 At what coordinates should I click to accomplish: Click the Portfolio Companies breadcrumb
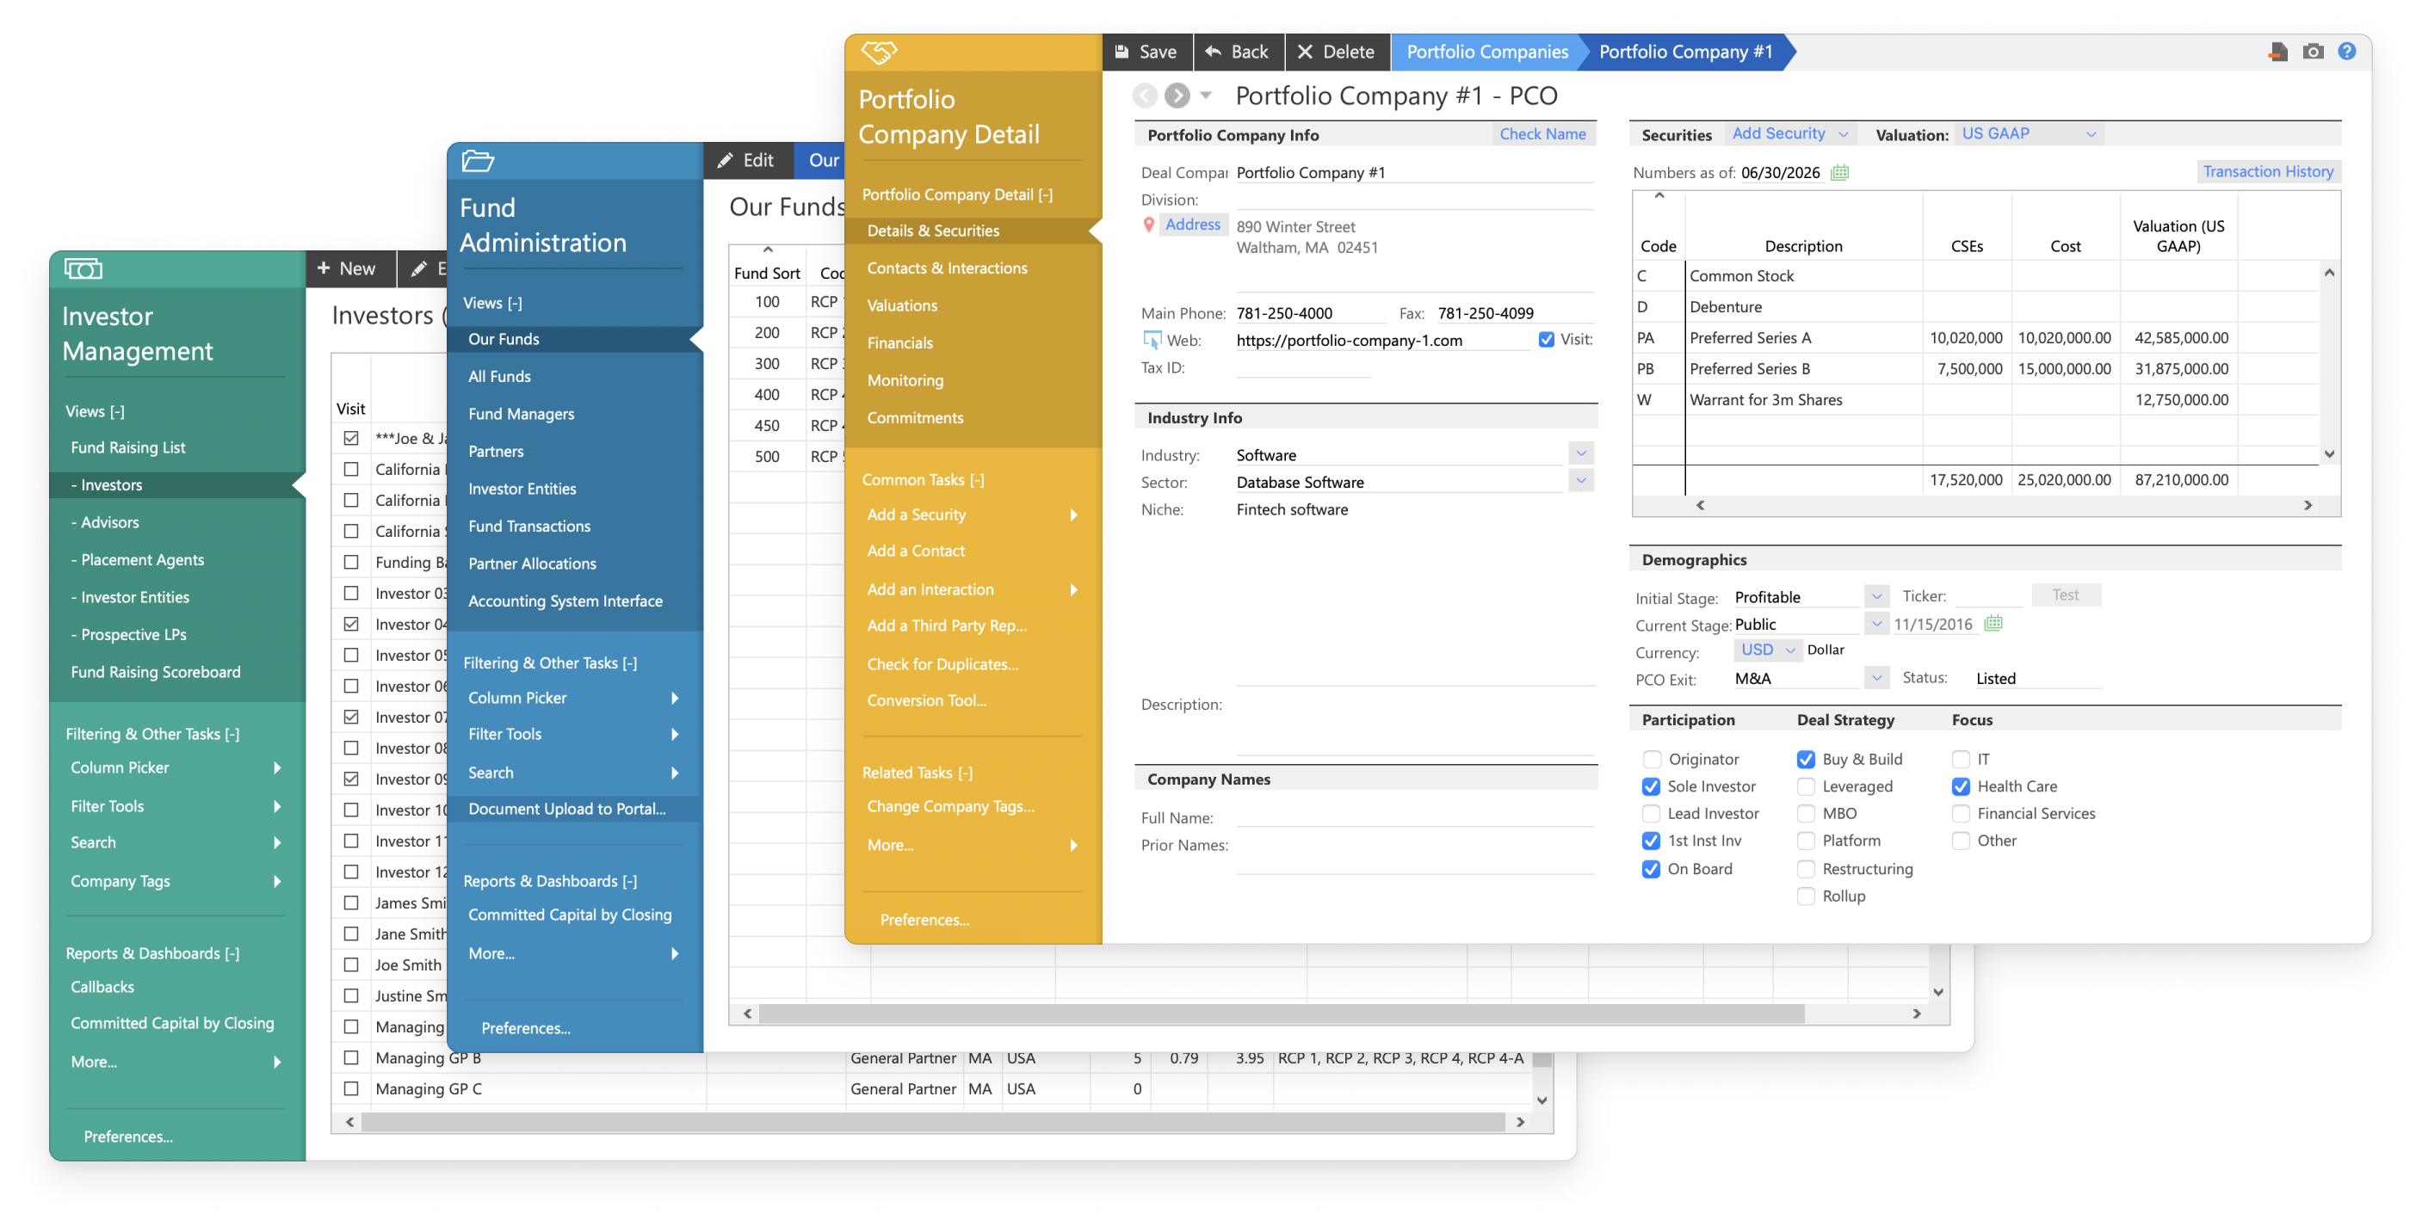1486,52
